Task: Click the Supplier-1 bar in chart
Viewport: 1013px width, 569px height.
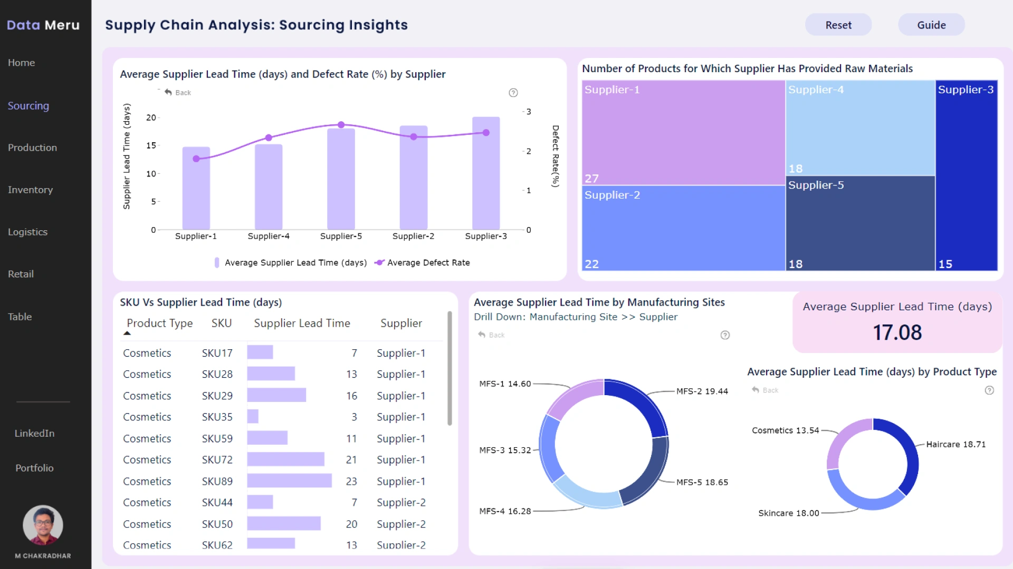Action: [x=196, y=188]
